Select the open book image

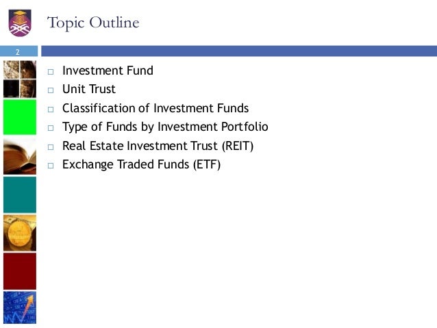point(20,156)
